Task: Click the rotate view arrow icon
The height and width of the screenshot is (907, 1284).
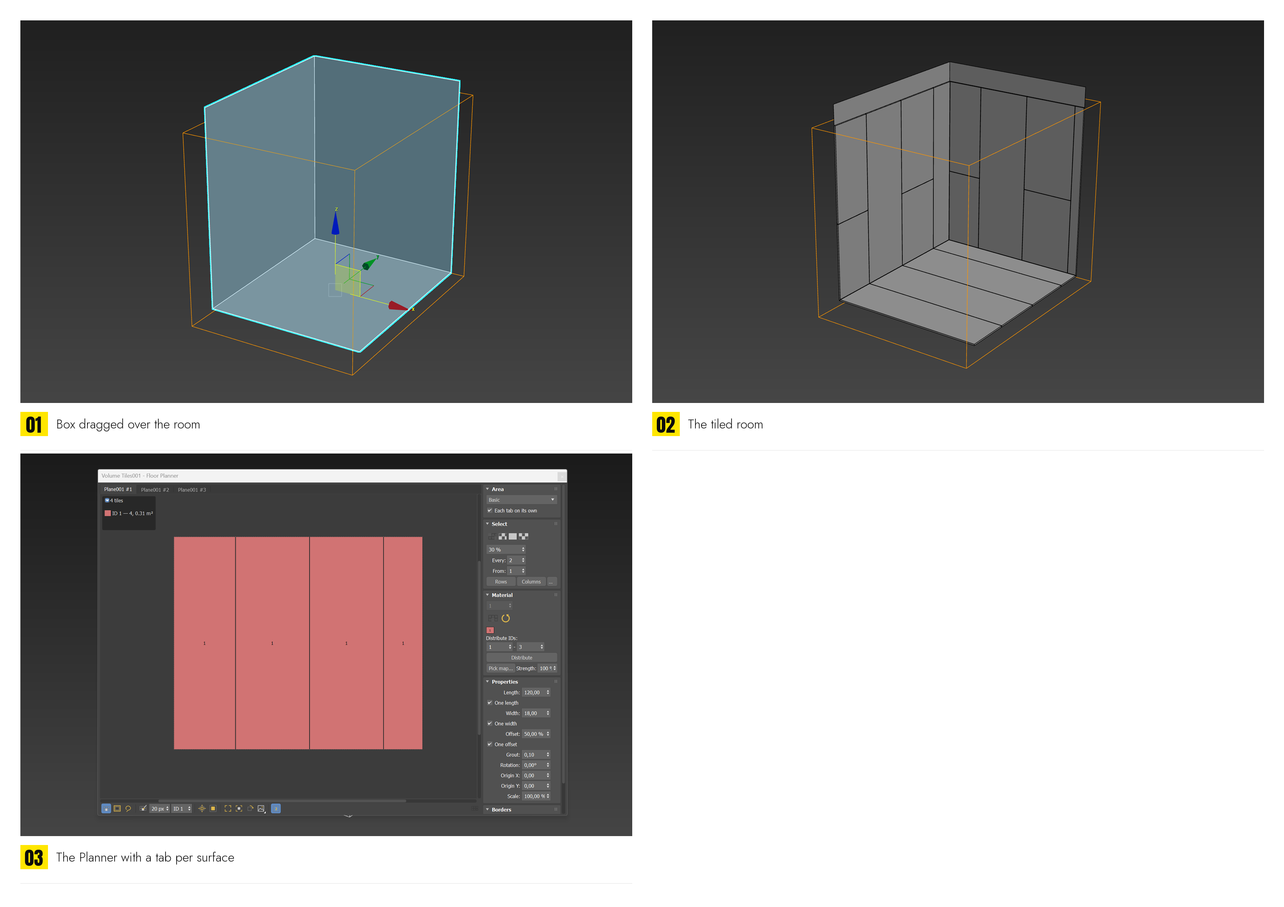Action: click(250, 808)
